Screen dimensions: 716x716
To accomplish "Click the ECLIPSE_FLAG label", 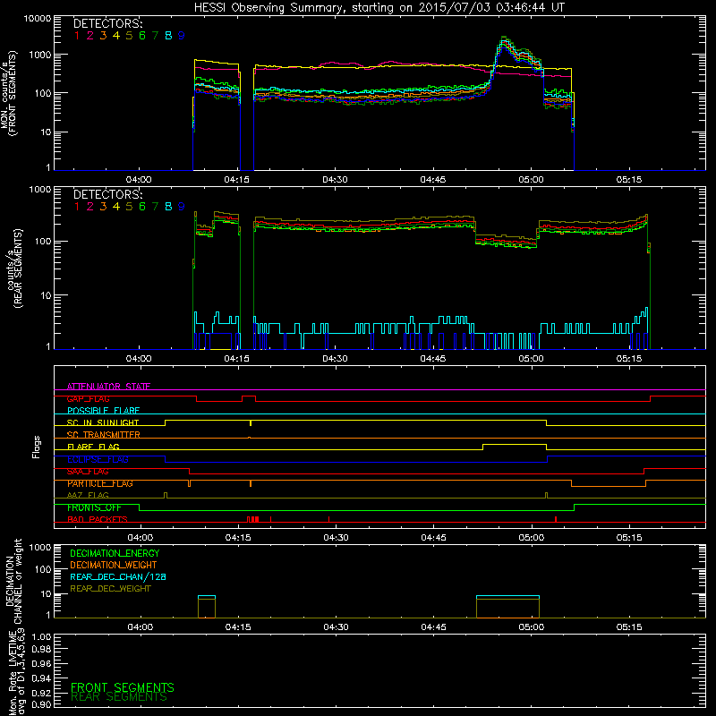I will coord(98,459).
